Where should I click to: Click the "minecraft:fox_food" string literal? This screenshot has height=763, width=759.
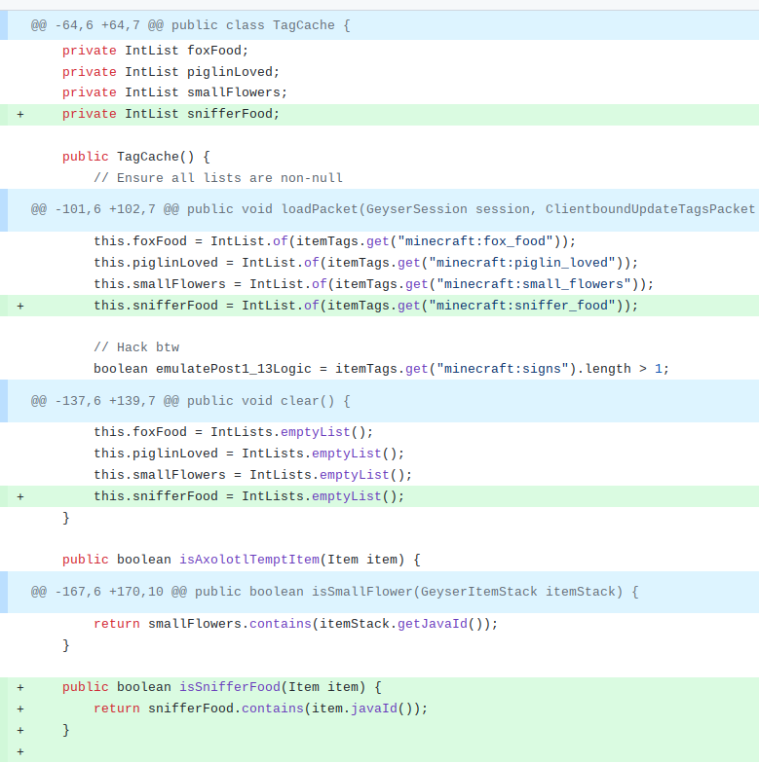(x=483, y=241)
